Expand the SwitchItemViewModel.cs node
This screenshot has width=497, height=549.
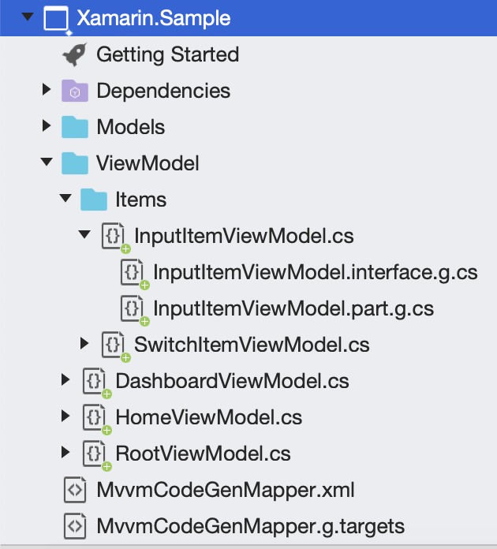click(84, 343)
